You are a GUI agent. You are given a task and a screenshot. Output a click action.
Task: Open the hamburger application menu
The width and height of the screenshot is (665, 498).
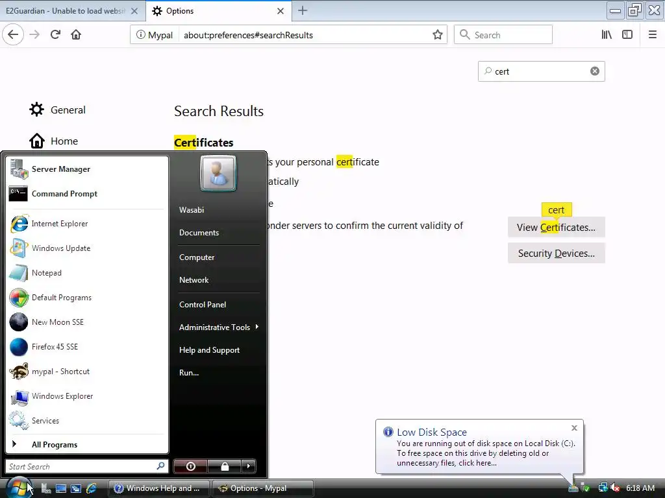click(652, 35)
